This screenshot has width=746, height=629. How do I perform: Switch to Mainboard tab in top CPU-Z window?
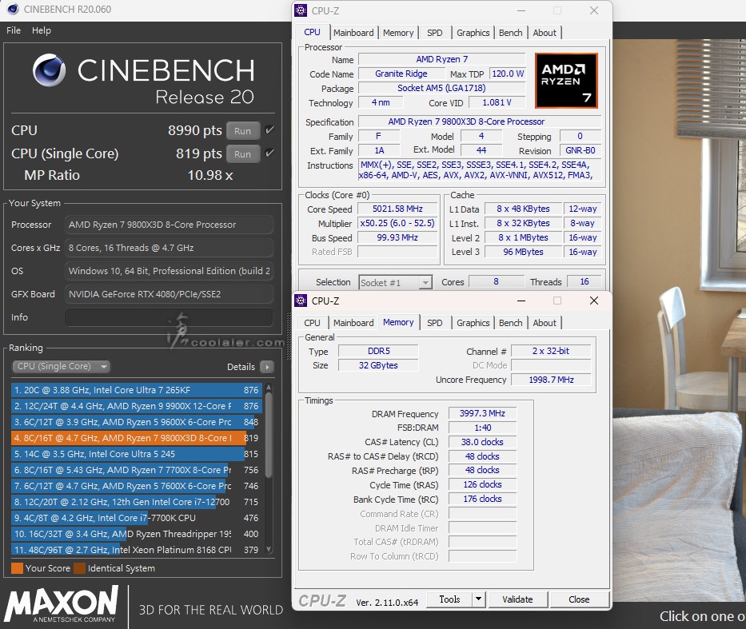click(x=353, y=33)
